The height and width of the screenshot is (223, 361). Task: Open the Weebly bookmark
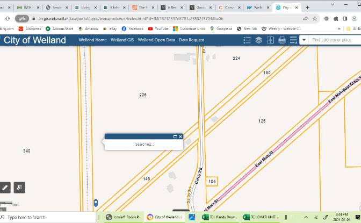[281, 29]
